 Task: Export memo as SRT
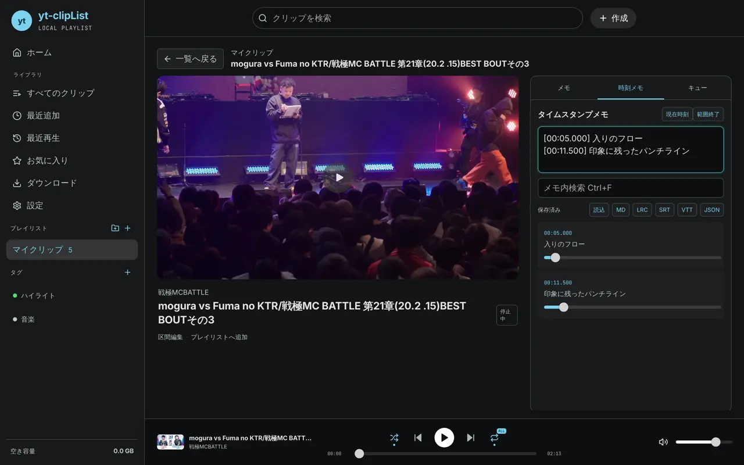664,210
